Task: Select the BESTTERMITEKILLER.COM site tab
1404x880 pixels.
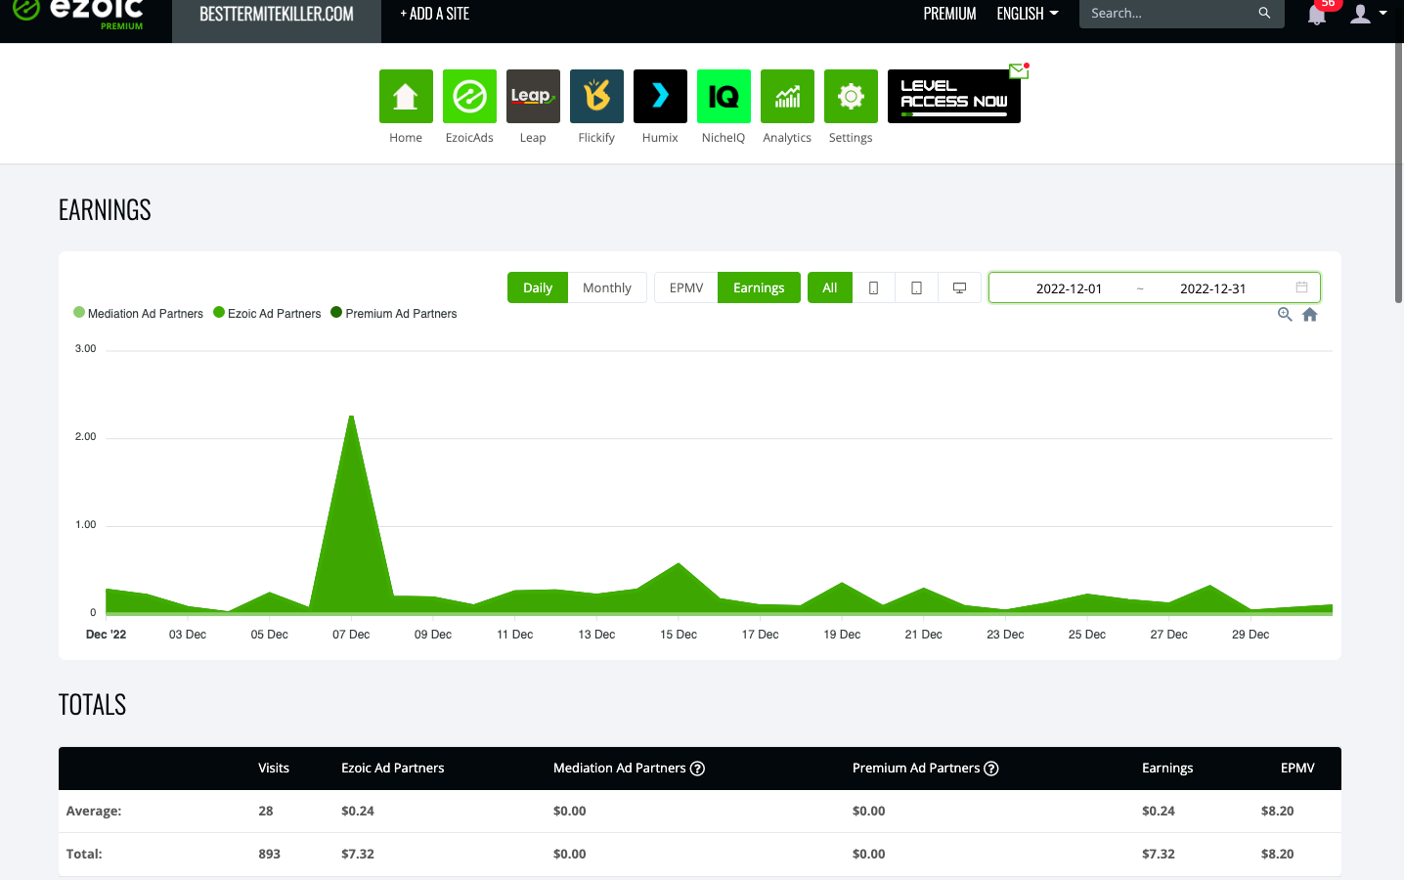Action: point(277,15)
